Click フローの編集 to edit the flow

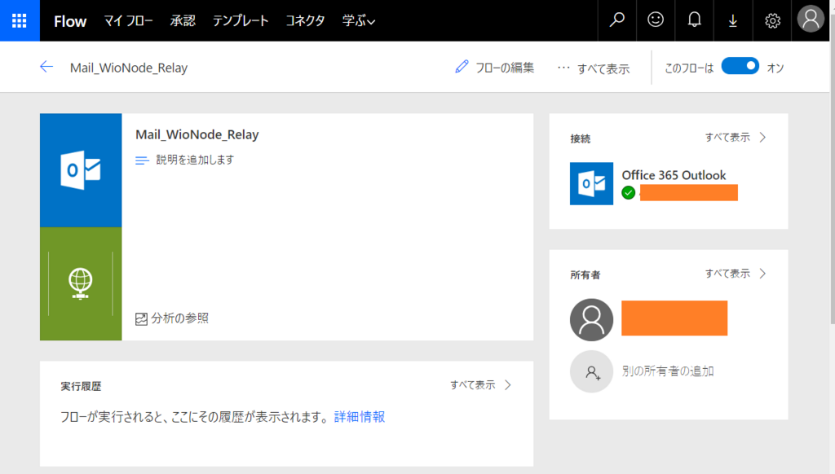point(504,68)
